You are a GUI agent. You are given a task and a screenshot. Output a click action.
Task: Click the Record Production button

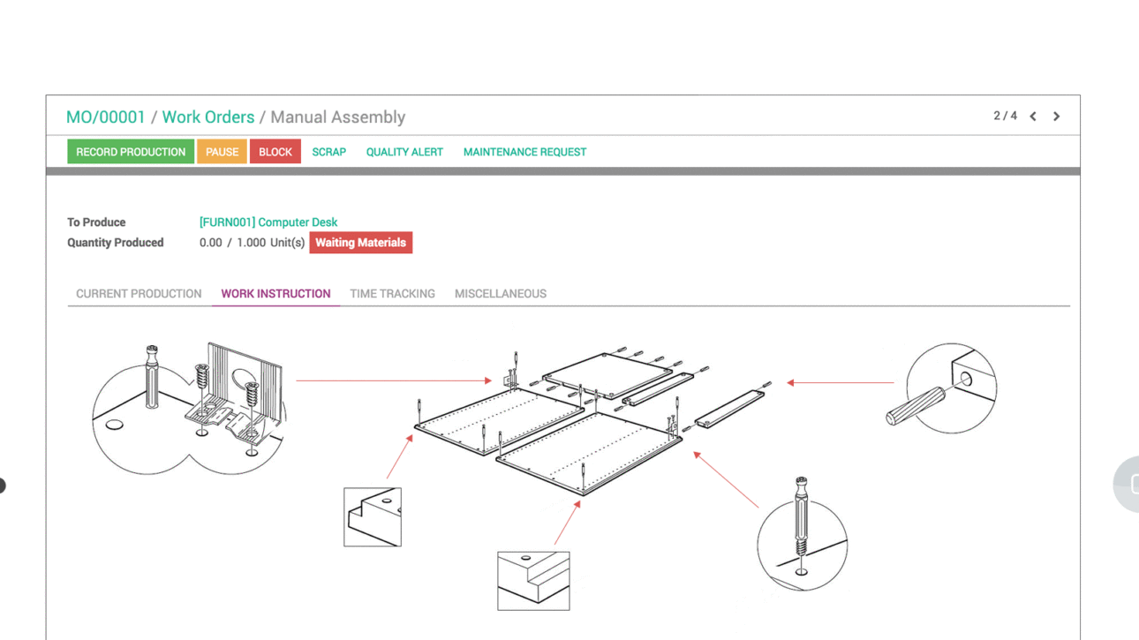click(131, 152)
